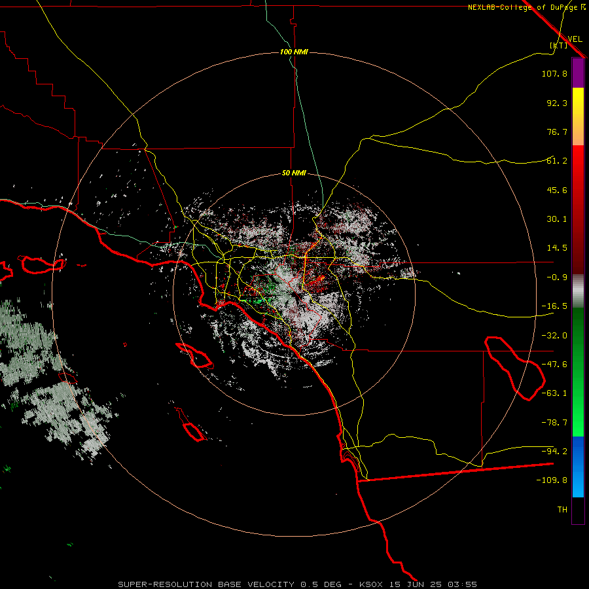Image resolution: width=589 pixels, height=589 pixels.
Task: Click the -63.1 scale value
Action: (554, 393)
